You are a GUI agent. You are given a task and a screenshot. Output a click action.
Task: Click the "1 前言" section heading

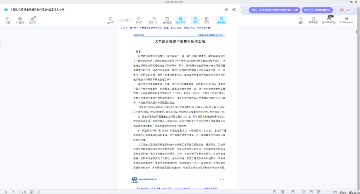click(137, 52)
